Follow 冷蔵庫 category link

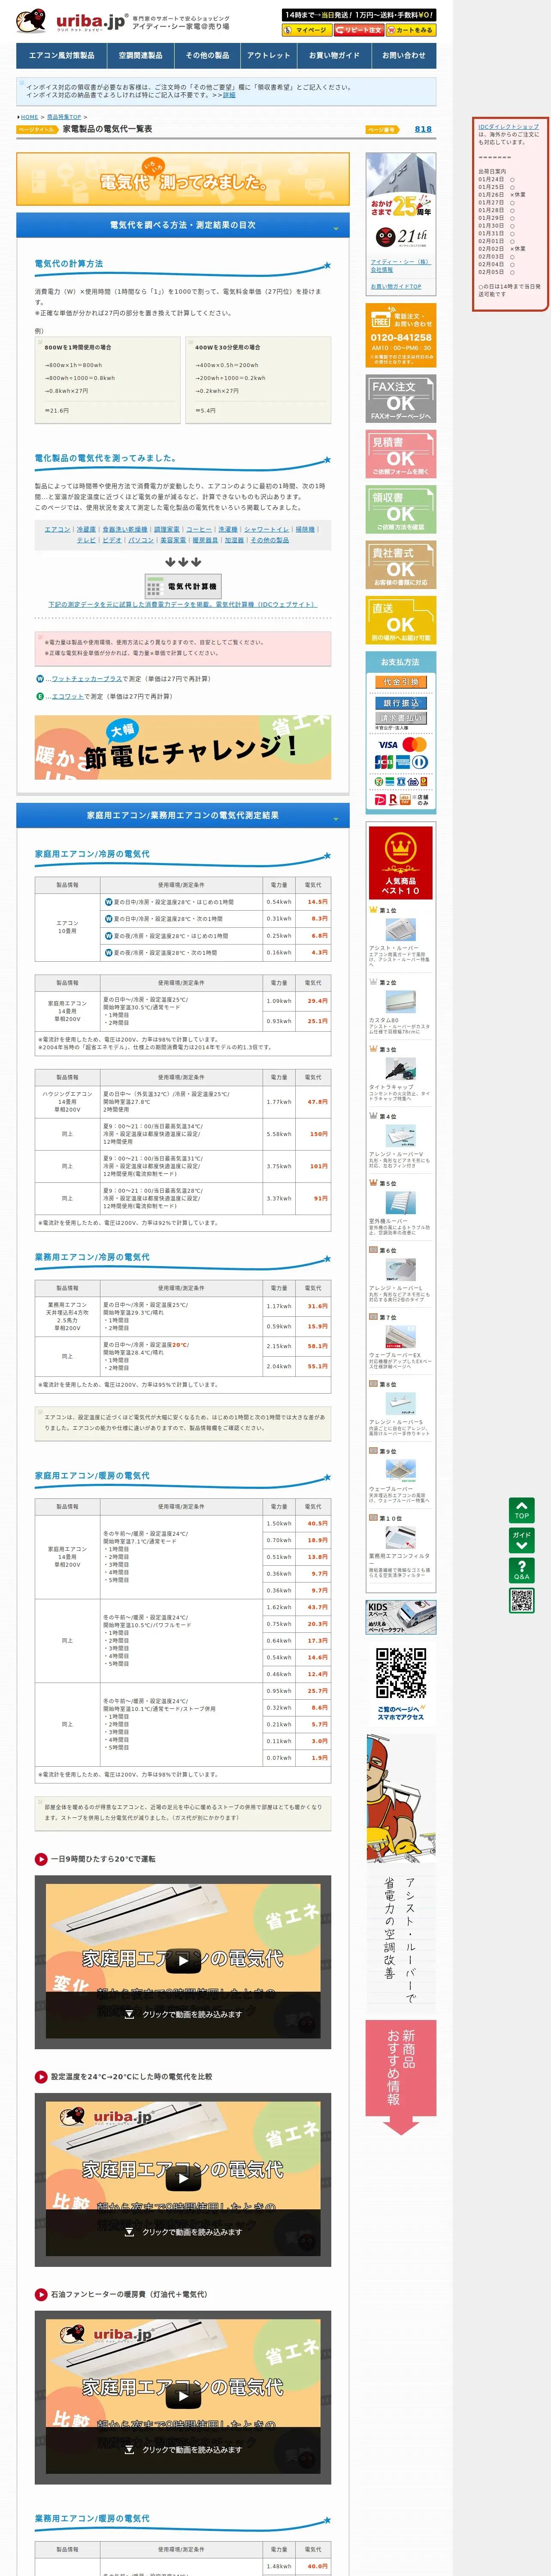(86, 529)
